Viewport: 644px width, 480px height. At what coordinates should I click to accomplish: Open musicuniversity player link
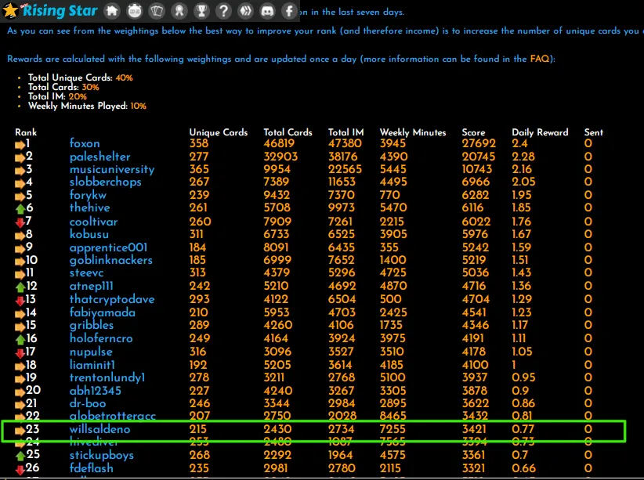[x=112, y=170]
